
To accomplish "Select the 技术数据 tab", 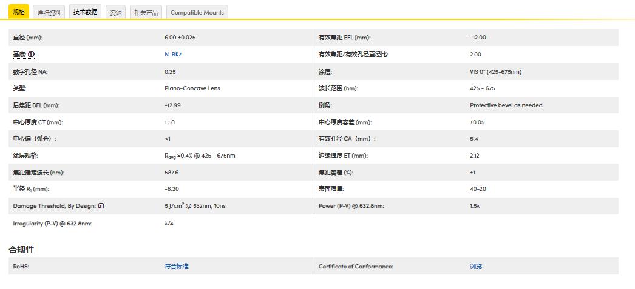I will [85, 12].
